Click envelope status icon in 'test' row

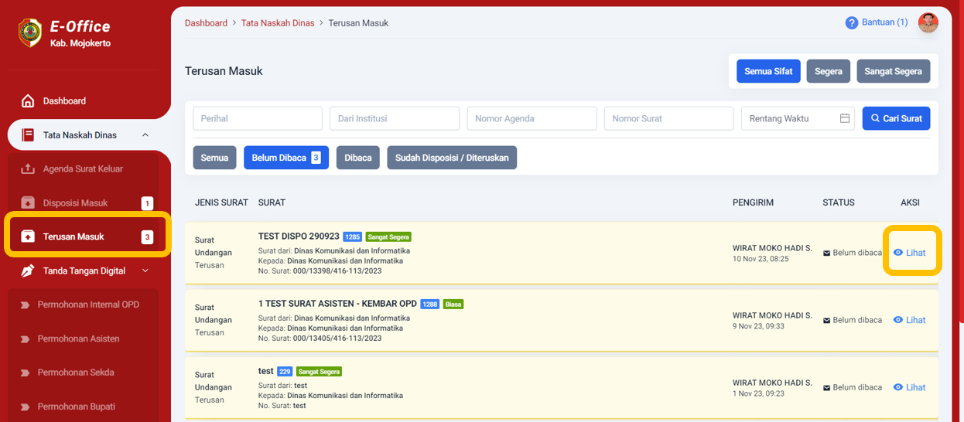(x=826, y=387)
